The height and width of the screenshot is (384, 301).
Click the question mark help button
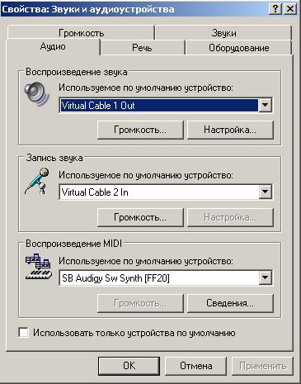(x=275, y=9)
